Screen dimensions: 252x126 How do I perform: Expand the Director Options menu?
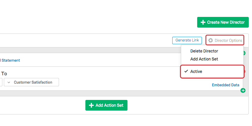coord(225,41)
